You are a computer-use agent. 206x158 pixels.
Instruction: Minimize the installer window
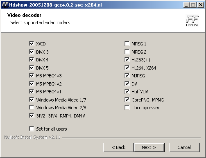click(x=186, y=5)
